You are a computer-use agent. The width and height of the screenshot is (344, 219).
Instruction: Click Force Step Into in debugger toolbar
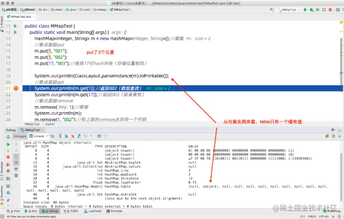(73, 136)
